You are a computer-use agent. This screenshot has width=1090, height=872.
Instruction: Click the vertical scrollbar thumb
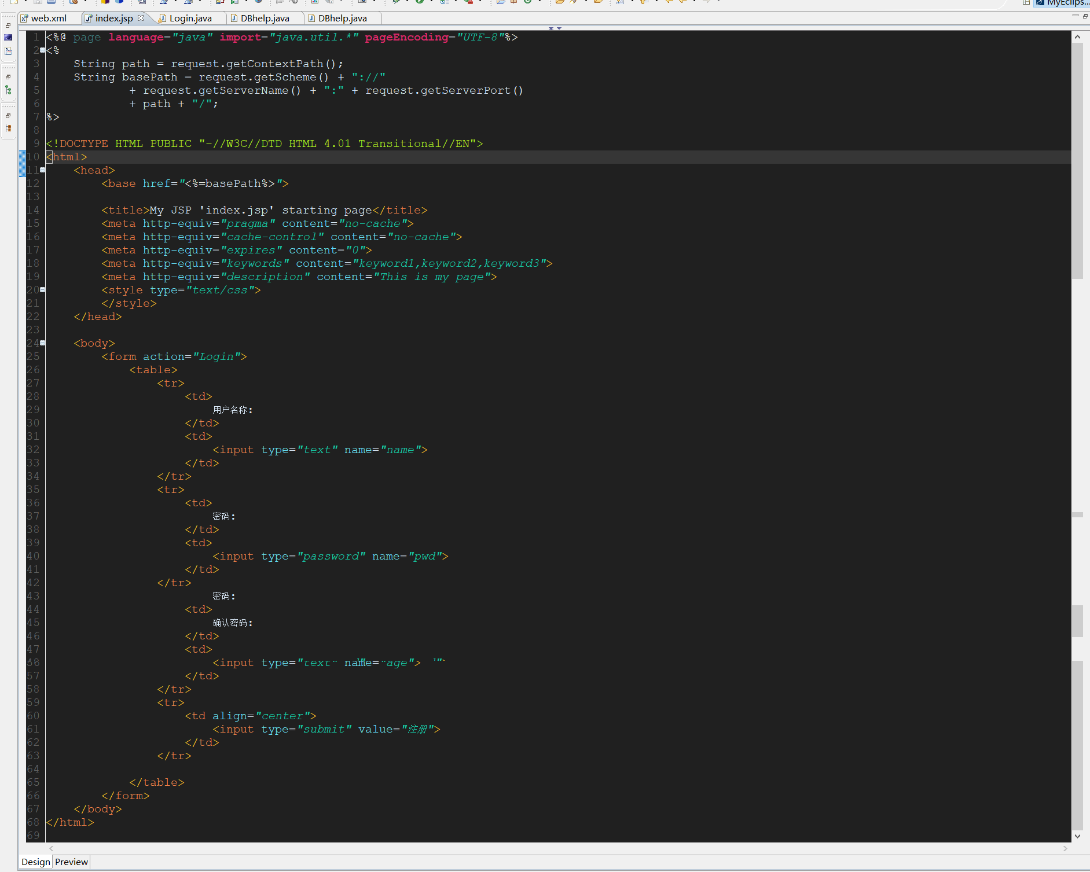pos(1077,162)
